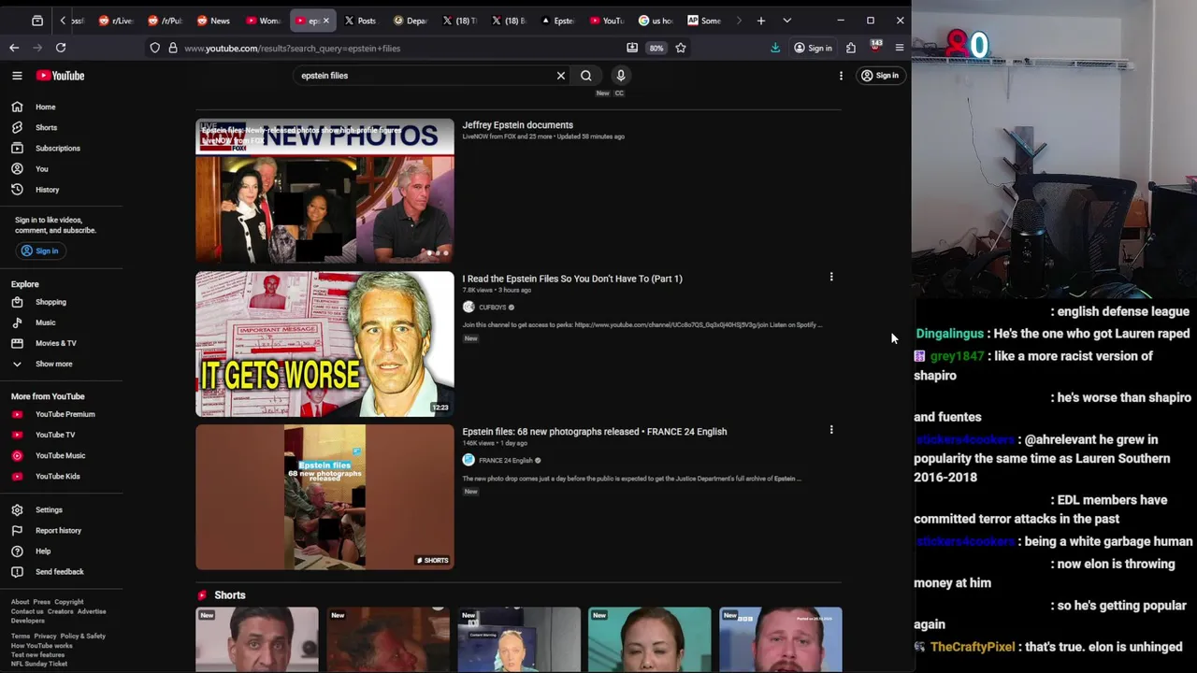
Task: Sign in to browser account in toolbar
Action: 813,48
